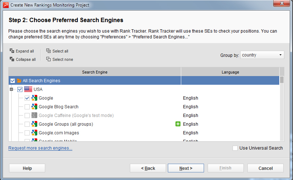This screenshot has height=180, width=293.
Task: Uncheck the Google search engine checkbox
Action: click(x=27, y=98)
